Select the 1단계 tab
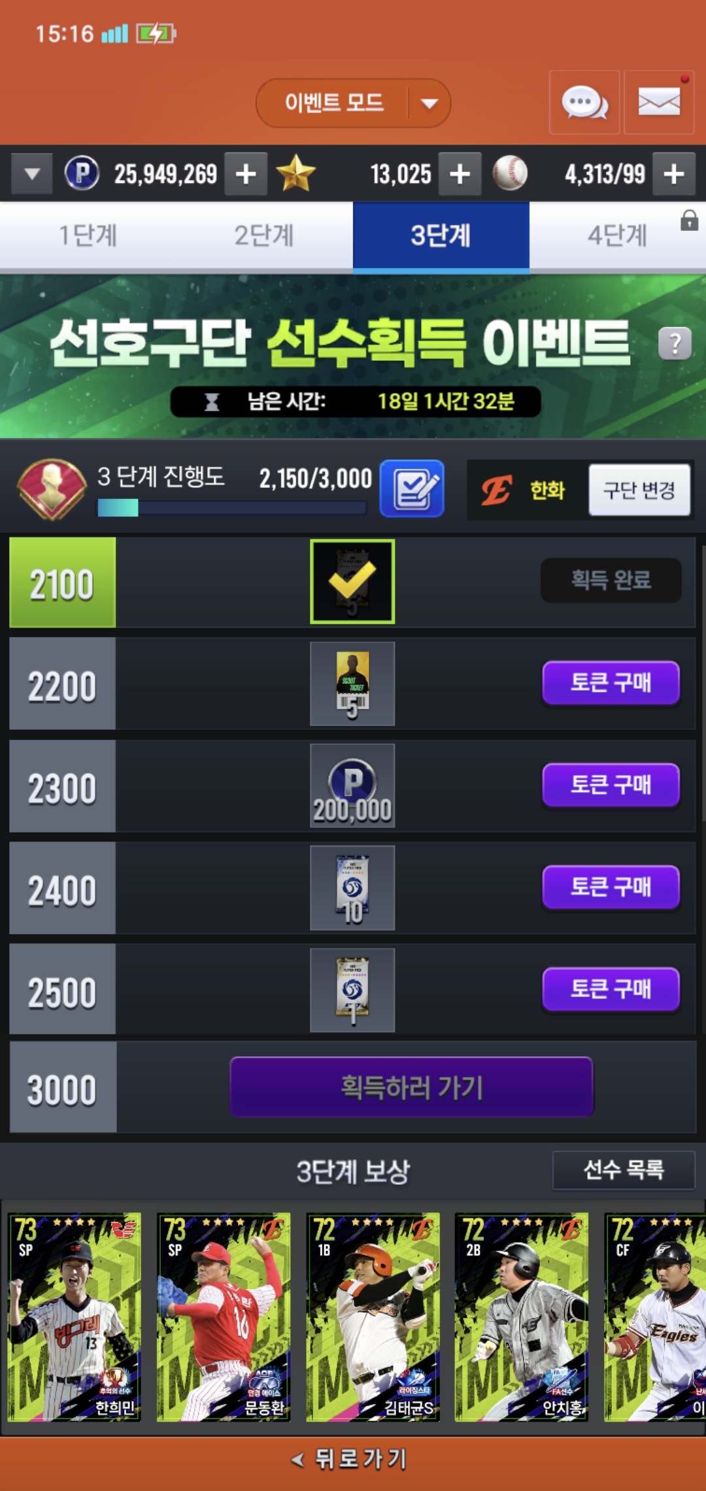 pos(88,235)
